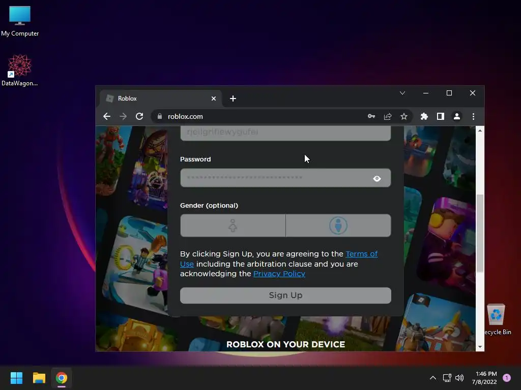Close the Roblox tab
Image resolution: width=521 pixels, height=390 pixels.
point(214,99)
